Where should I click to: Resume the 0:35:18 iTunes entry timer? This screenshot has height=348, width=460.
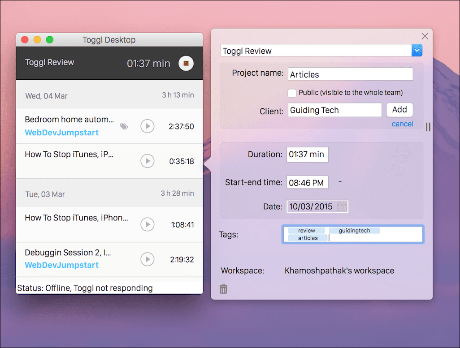point(147,161)
